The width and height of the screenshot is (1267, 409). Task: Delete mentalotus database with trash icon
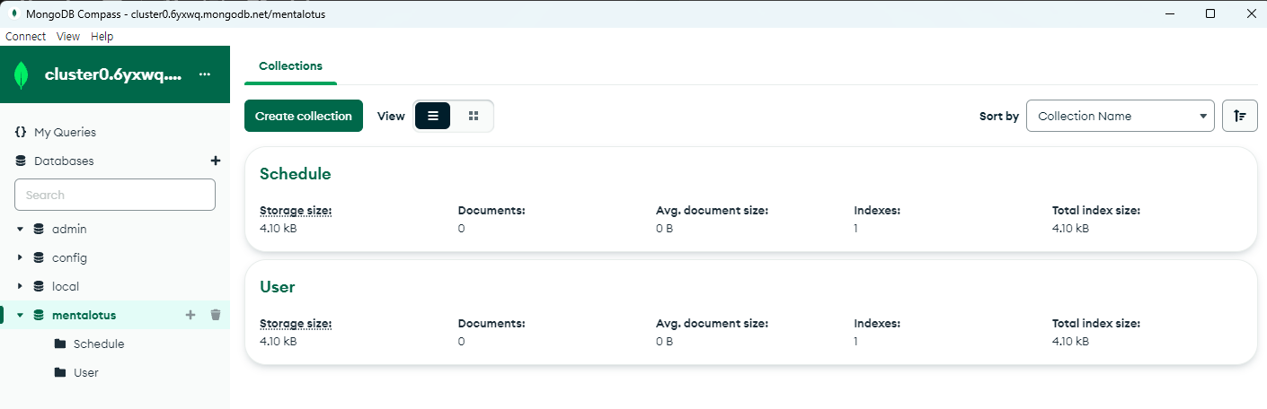[x=215, y=315]
